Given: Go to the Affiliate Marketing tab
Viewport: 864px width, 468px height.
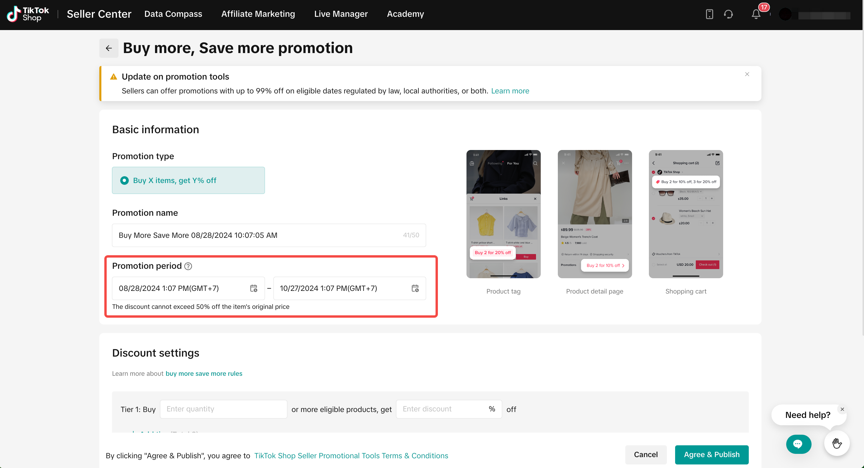Looking at the screenshot, I should click(258, 14).
